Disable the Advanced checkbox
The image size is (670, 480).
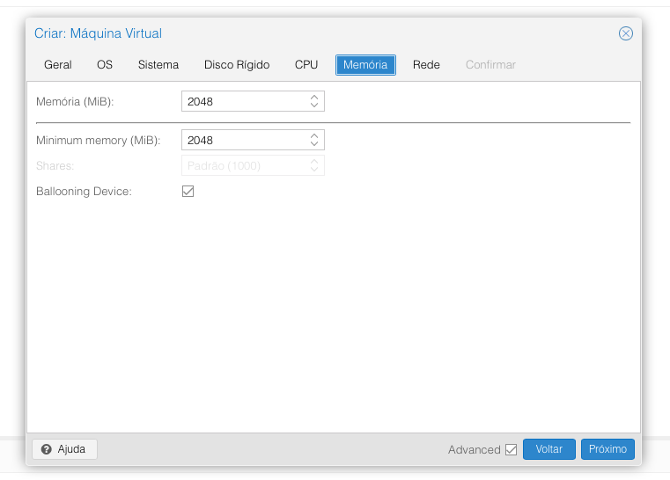pos(511,449)
